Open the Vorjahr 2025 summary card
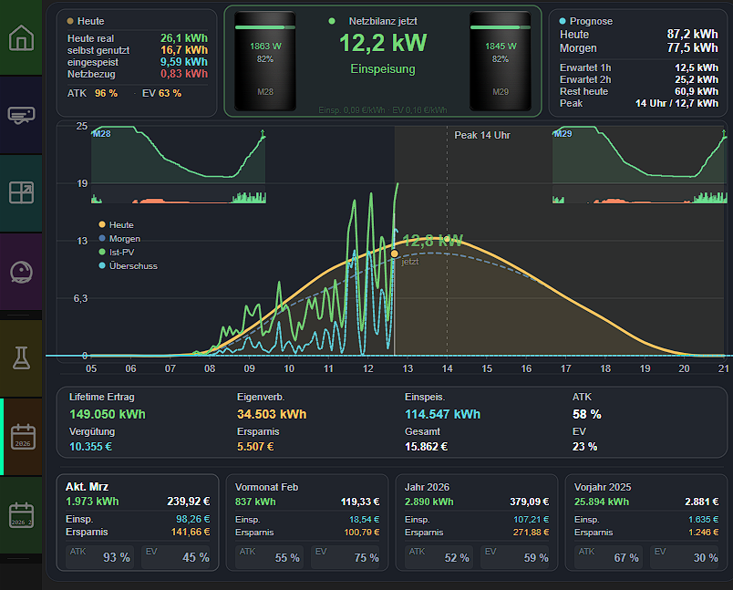The image size is (733, 590). [x=645, y=522]
